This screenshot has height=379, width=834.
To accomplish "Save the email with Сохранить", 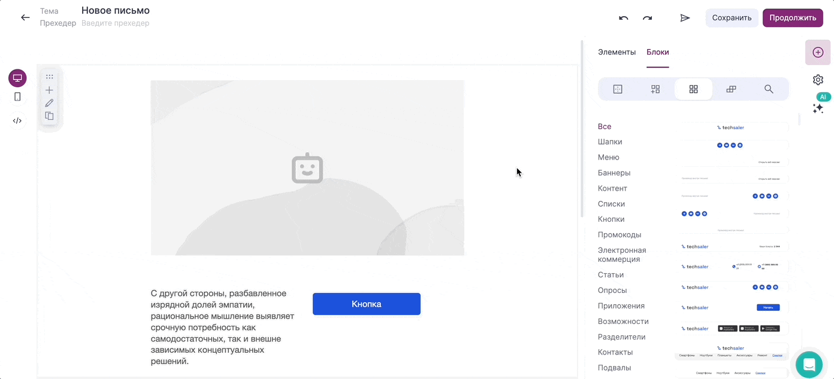I will (x=732, y=18).
